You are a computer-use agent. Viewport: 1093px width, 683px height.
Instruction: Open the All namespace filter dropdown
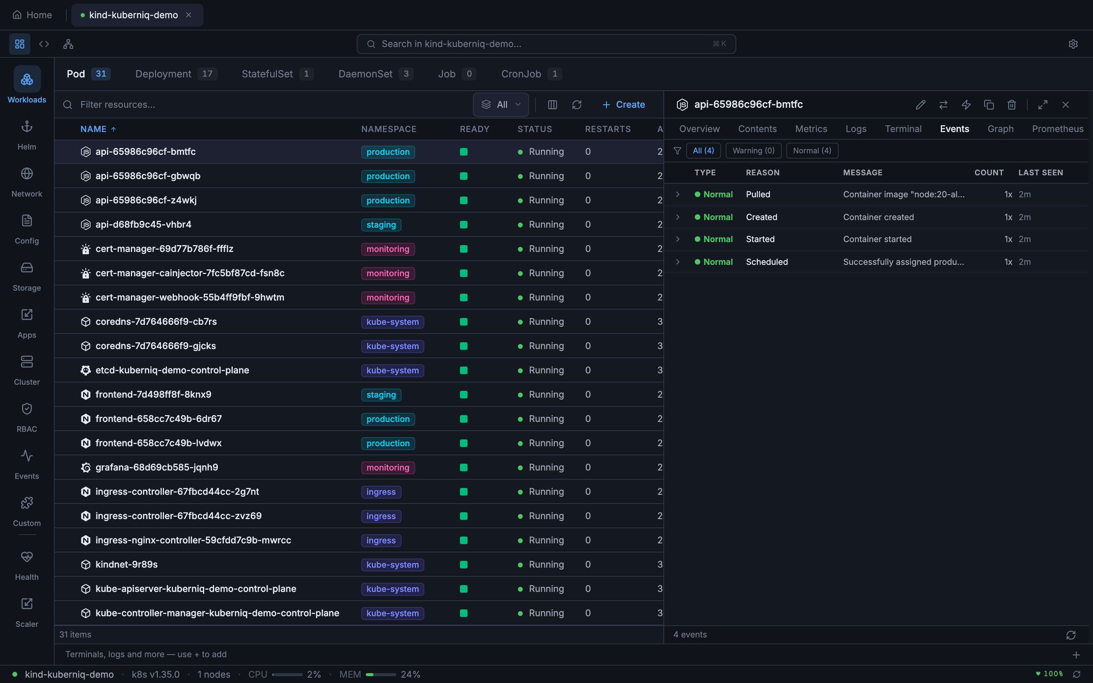click(501, 104)
